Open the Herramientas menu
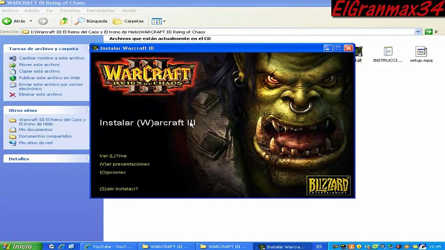445x250 pixels. tap(101, 10)
